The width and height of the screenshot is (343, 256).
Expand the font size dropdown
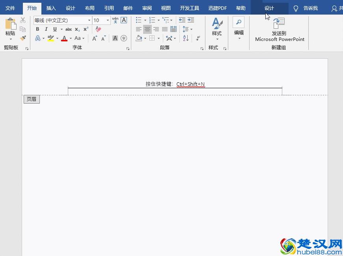tap(108, 20)
